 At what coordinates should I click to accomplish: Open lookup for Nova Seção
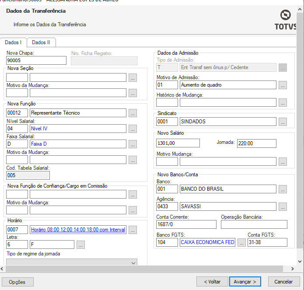click(133, 77)
